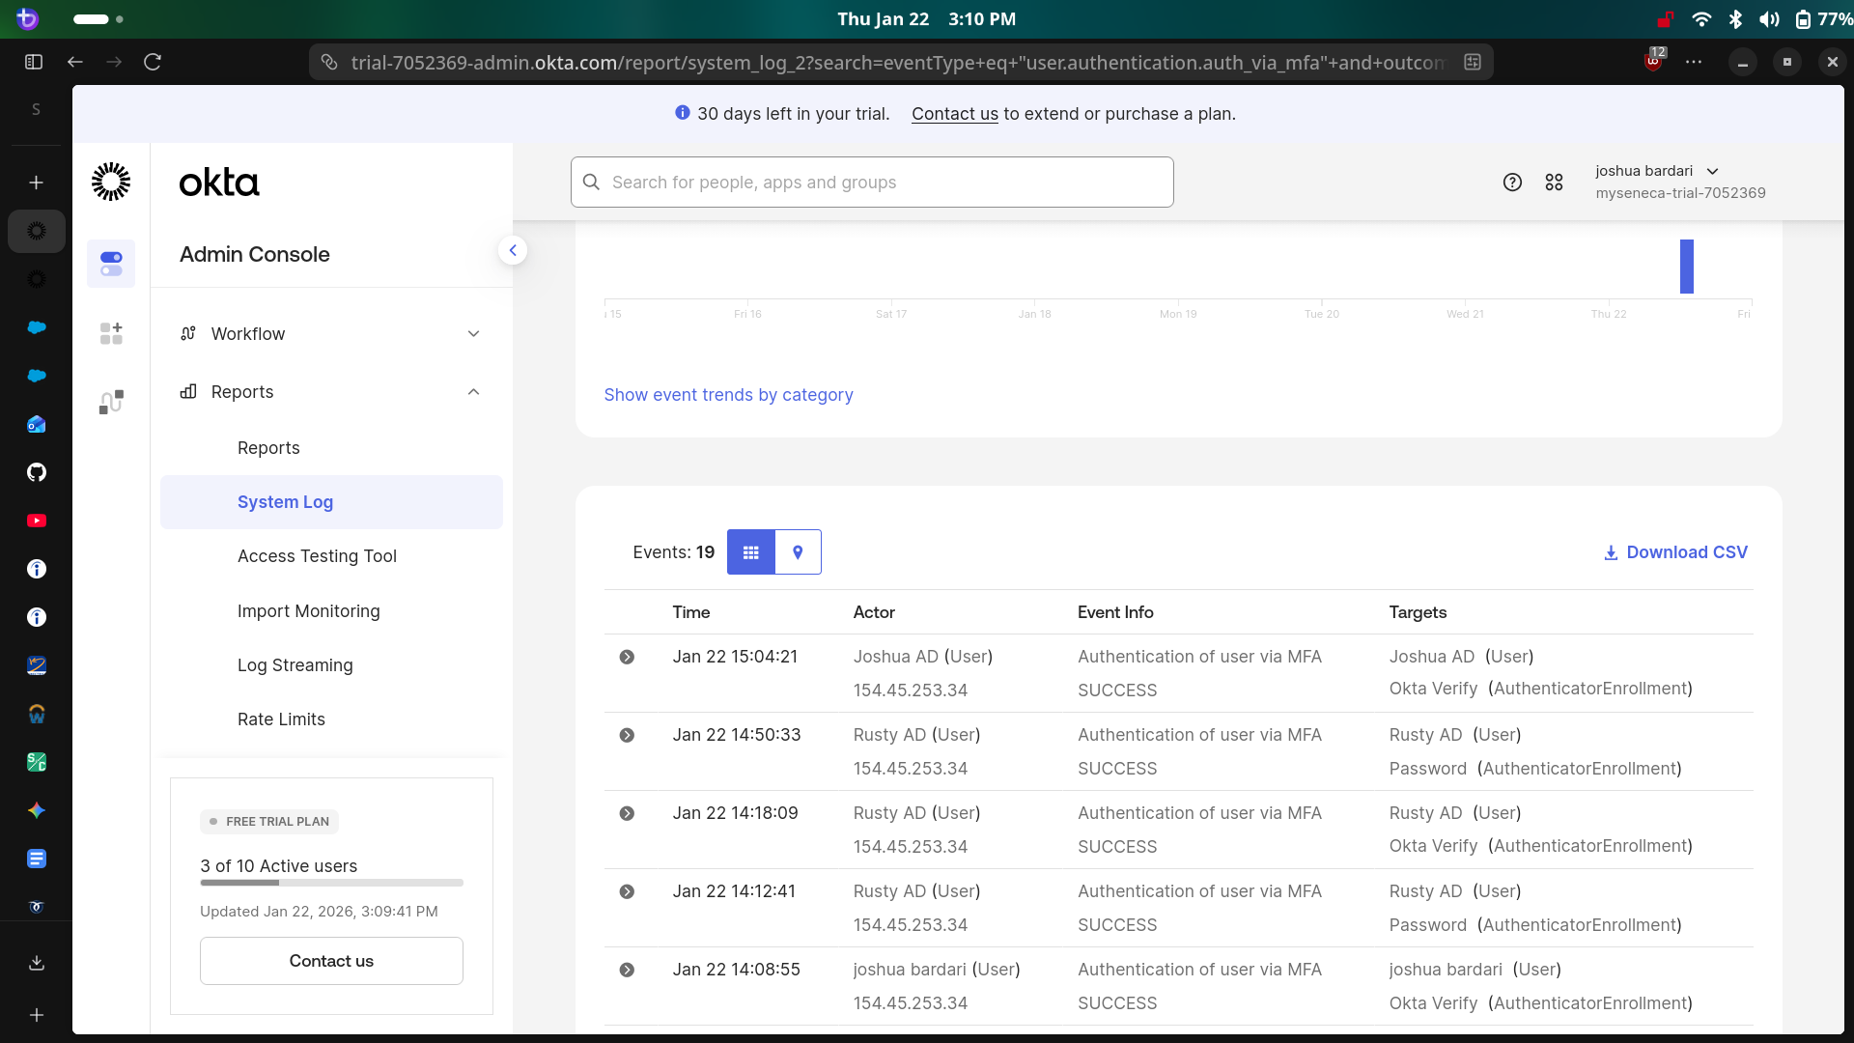1854x1043 pixels.
Task: Open the help question mark icon
Action: pos(1512,183)
